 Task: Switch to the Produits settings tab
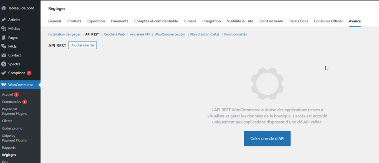pos(74,21)
